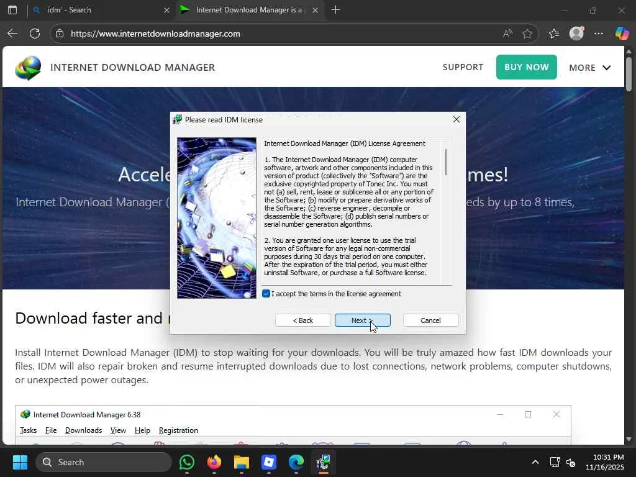This screenshot has width=636, height=477.
Task: Open File Explorer from the taskbar
Action: (242, 462)
